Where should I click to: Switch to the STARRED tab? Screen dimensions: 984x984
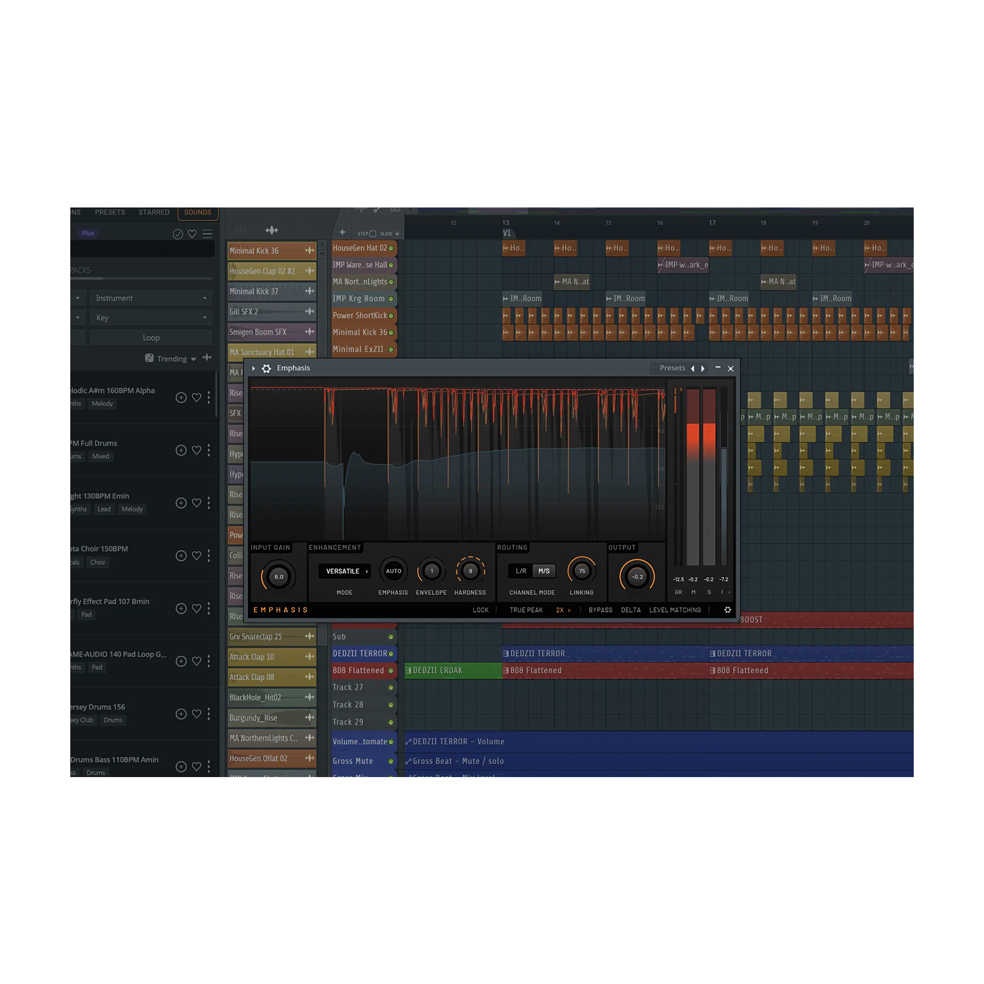154,213
